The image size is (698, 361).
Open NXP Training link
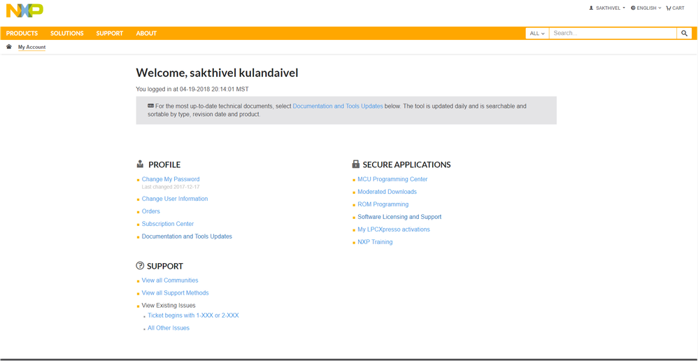point(376,242)
